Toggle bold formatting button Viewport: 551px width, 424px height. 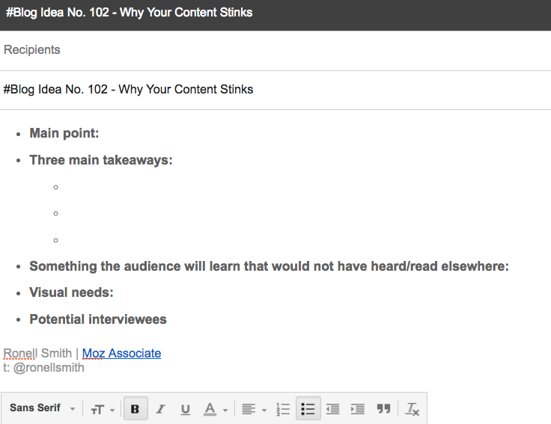[135, 409]
